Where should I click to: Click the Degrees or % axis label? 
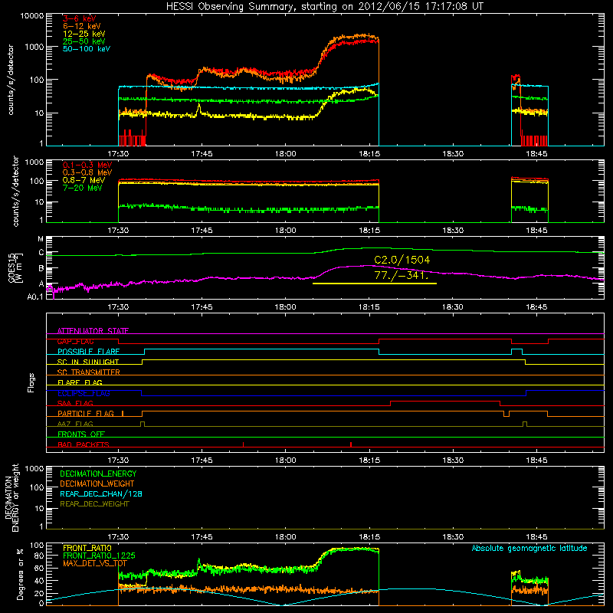click(x=21, y=574)
